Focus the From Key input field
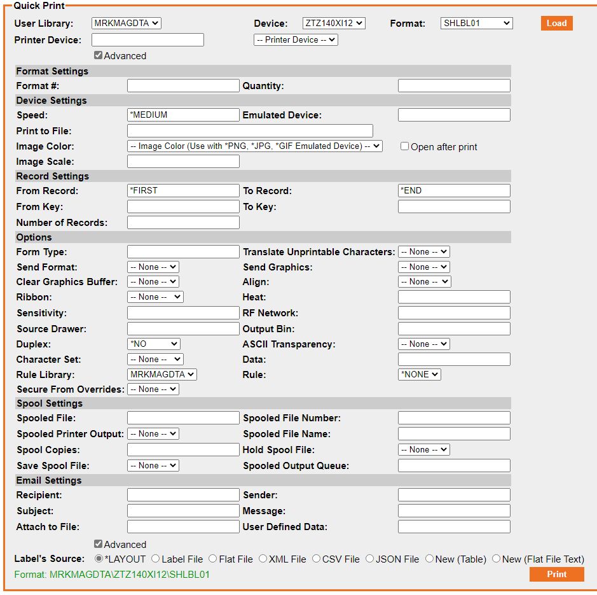Screen dimensions: 597x595 (183, 207)
